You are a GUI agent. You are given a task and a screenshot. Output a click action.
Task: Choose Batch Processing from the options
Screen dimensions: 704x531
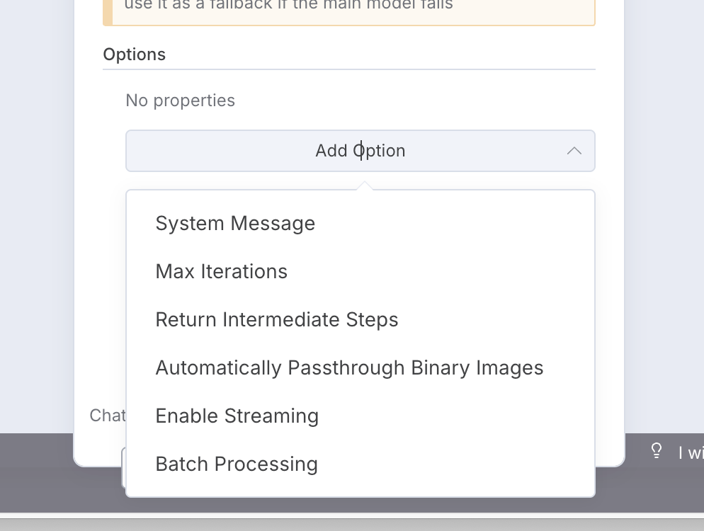click(237, 464)
